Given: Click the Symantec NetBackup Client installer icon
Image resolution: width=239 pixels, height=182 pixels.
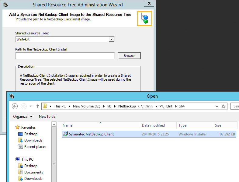Looking at the screenshot, I should pos(65,134).
